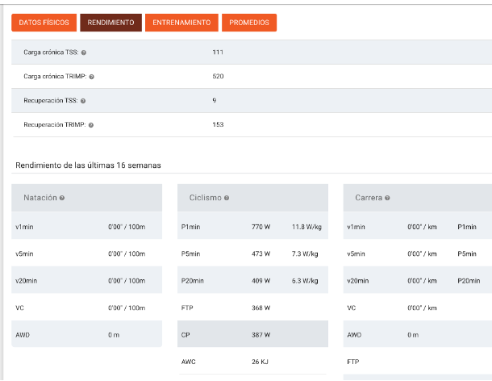Open the Entrenamiento tab
The height and width of the screenshot is (381, 492).
(x=181, y=23)
